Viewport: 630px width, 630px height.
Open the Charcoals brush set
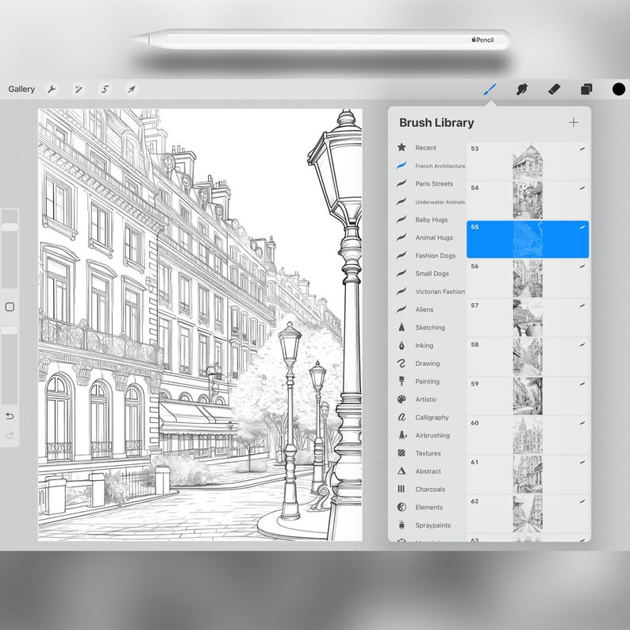(430, 490)
